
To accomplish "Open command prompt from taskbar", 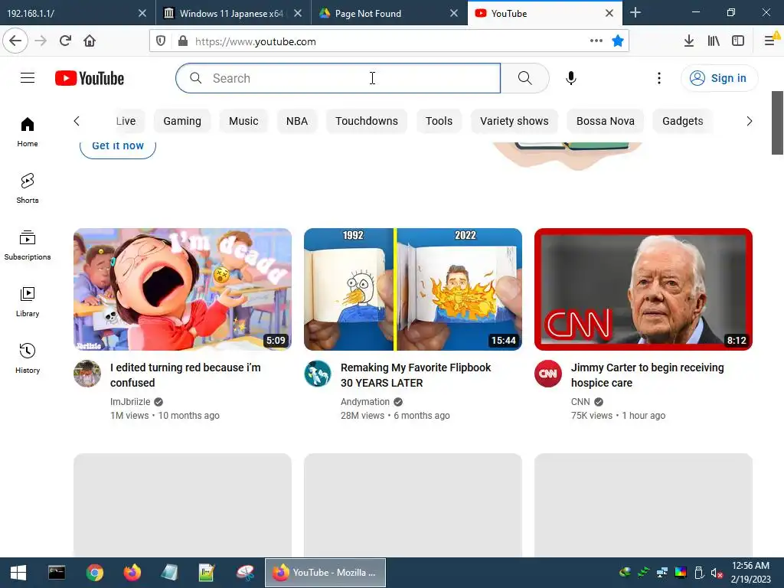I will click(57, 573).
